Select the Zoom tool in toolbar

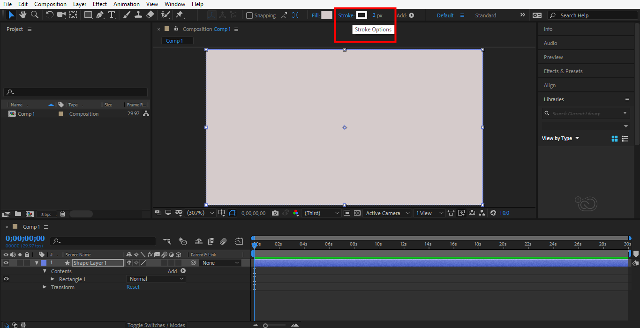[x=34, y=15]
